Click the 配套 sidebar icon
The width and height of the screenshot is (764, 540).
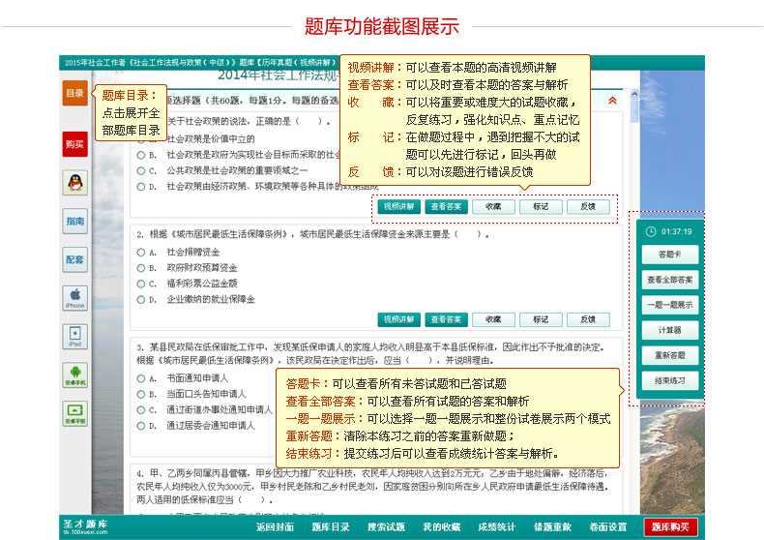[74, 259]
